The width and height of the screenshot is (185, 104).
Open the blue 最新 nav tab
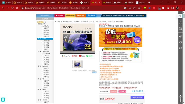click(91, 16)
